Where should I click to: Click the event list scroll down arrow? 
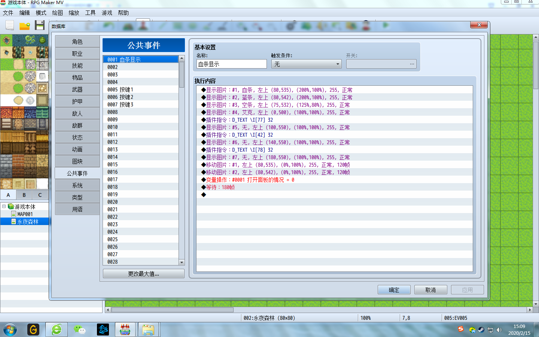pyautogui.click(x=182, y=262)
